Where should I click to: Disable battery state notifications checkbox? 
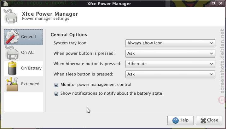point(56,94)
